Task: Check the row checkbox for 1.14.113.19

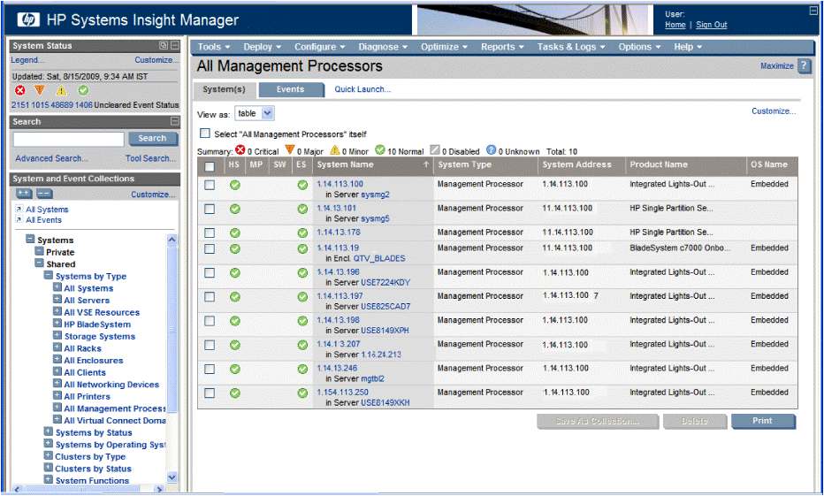Action: pos(210,249)
